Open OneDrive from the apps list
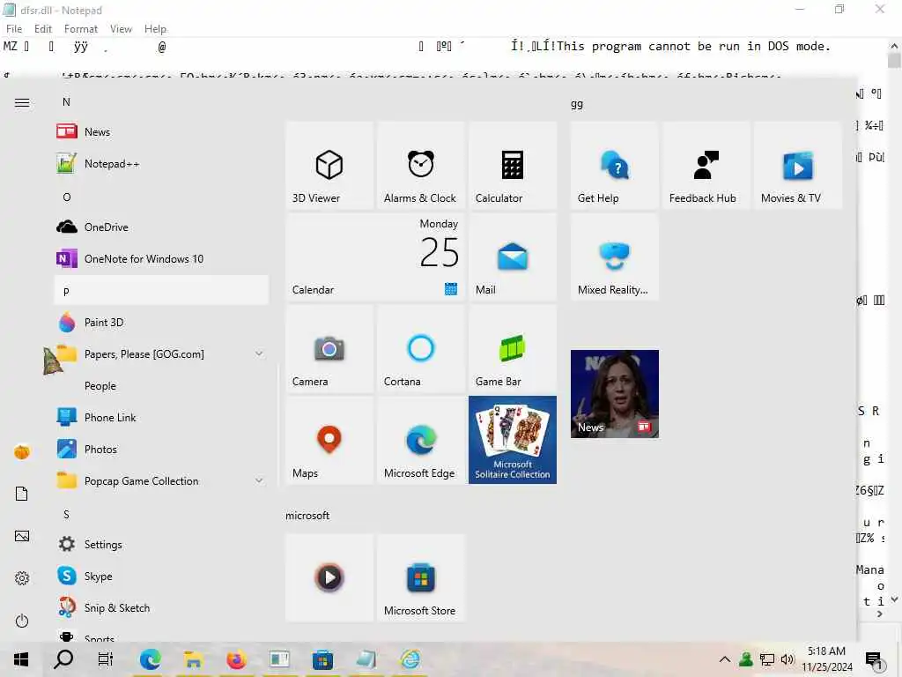 pyautogui.click(x=161, y=227)
